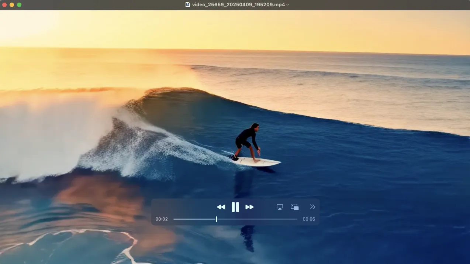Enable picture-in-picture mode
The image size is (470, 264).
(x=294, y=207)
